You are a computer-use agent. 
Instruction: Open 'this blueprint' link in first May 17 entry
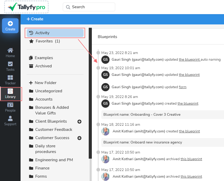(x=191, y=159)
